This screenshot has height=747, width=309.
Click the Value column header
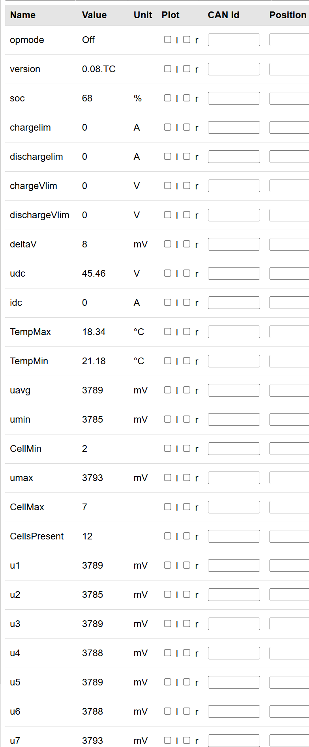click(94, 15)
